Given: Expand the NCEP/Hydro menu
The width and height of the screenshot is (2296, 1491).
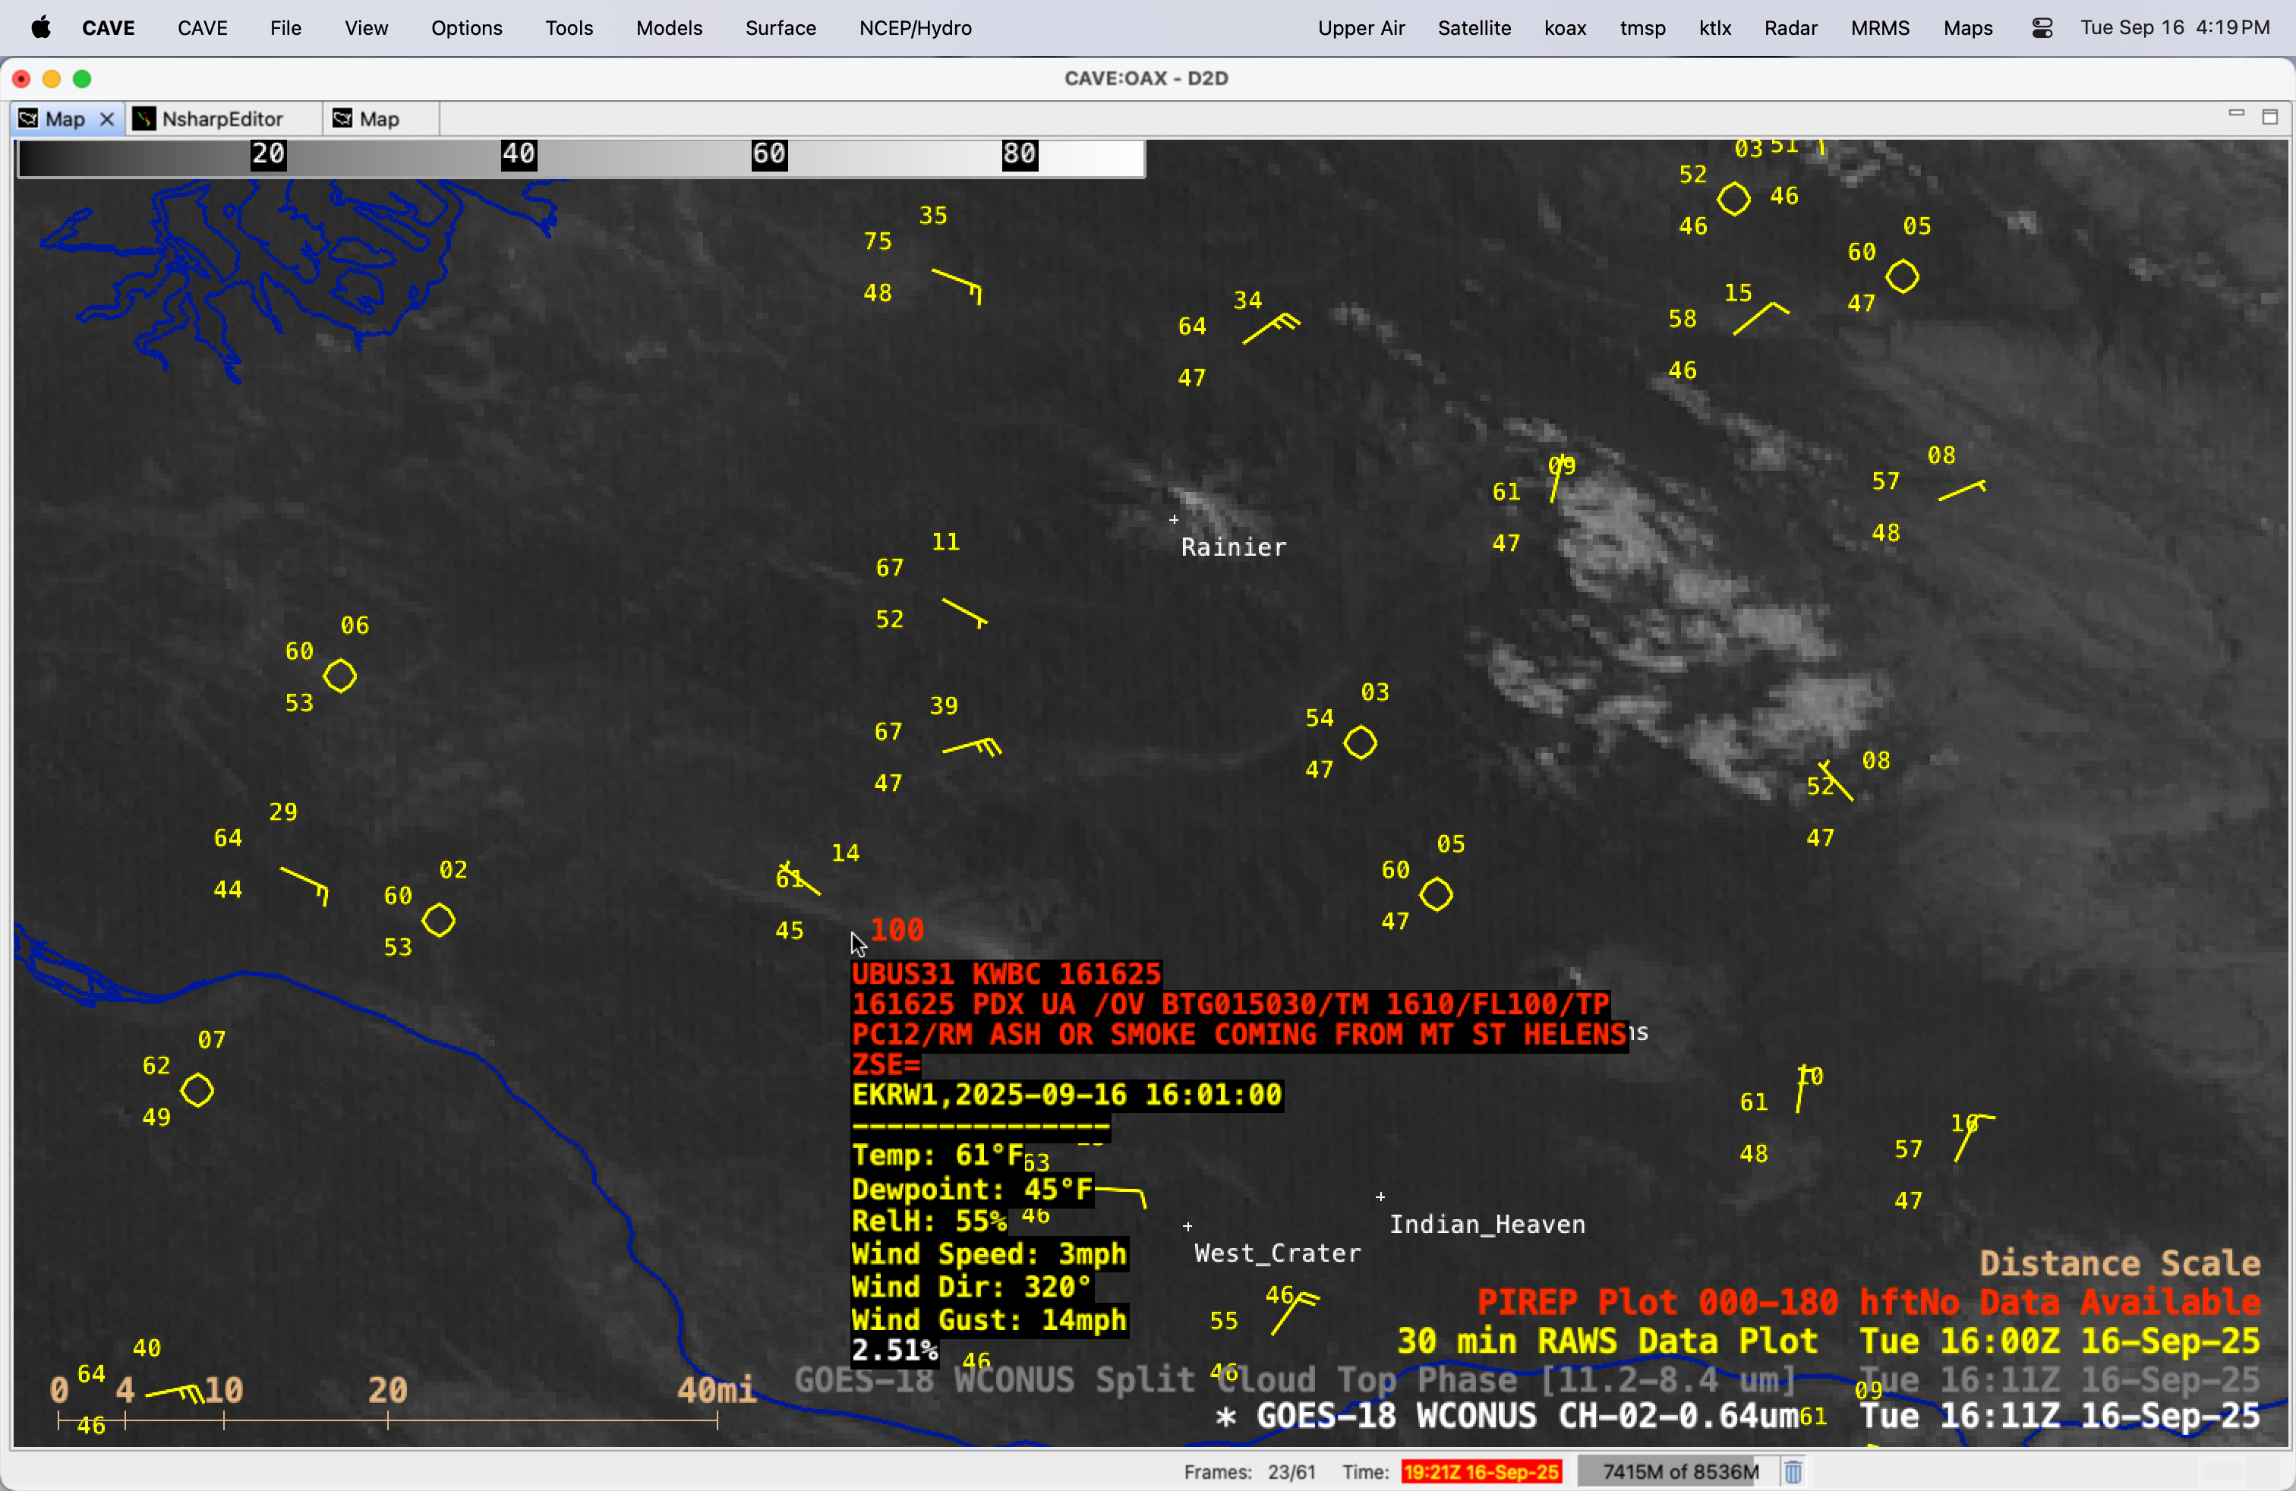Looking at the screenshot, I should click(915, 28).
